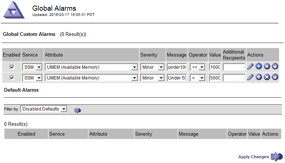Click the Apply Changes arrow button
Screen dimensions: 285x163
coord(276,157)
